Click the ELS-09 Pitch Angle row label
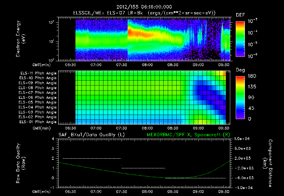The height and width of the screenshot is (196, 284). (x=37, y=83)
